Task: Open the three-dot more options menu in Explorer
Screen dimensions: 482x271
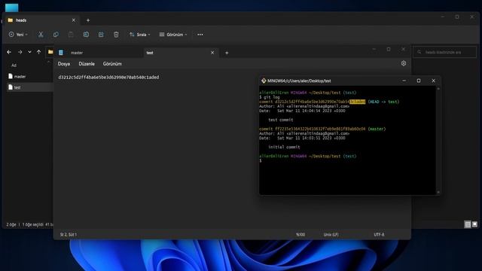Action: 200,35
